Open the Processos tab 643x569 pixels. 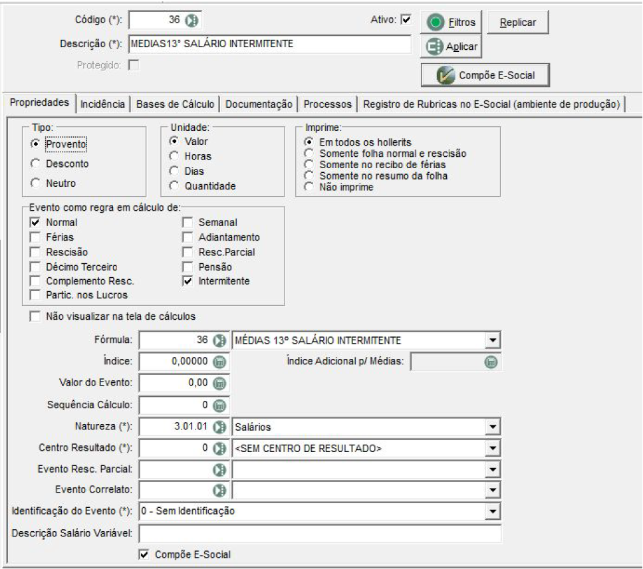(x=328, y=104)
